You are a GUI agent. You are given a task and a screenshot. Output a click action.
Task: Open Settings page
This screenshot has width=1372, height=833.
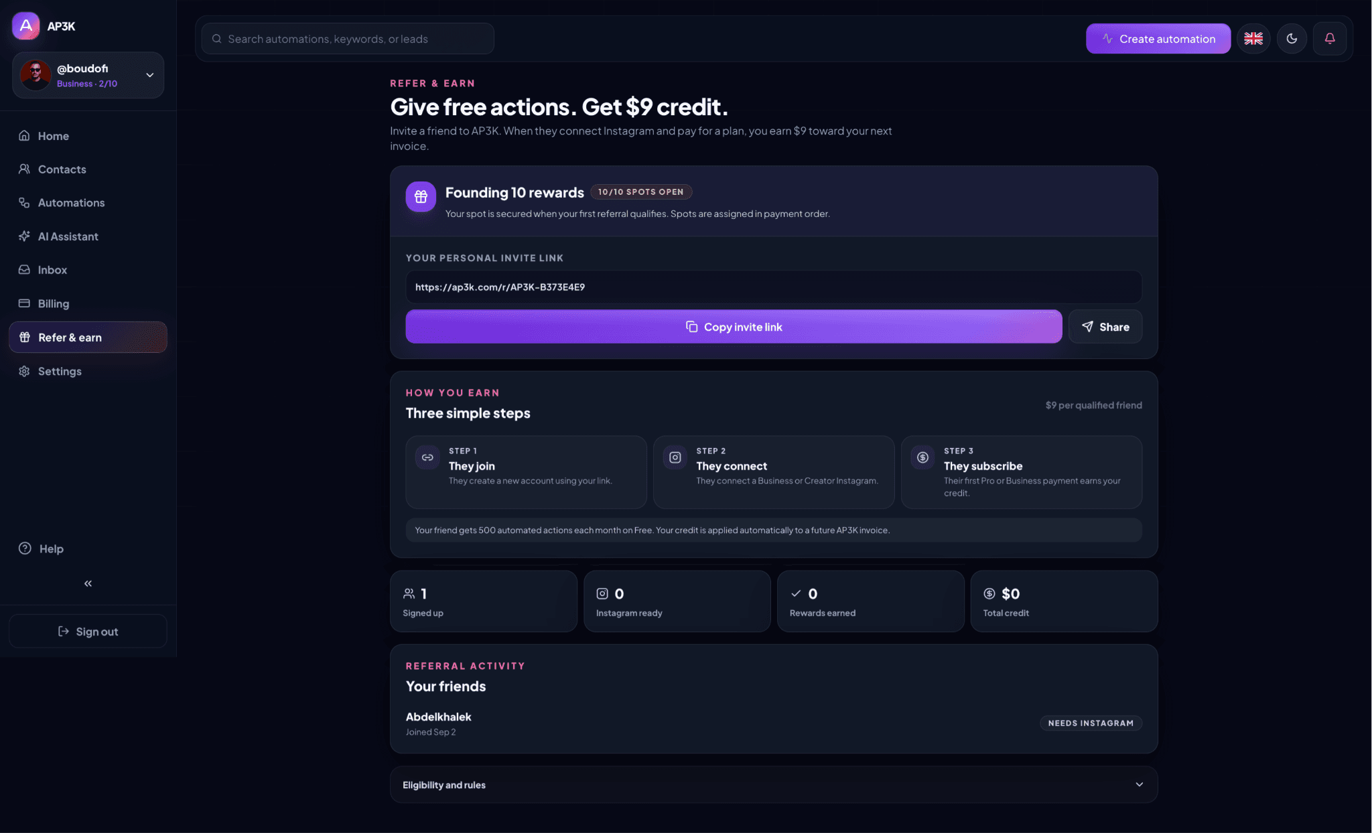[x=88, y=371]
